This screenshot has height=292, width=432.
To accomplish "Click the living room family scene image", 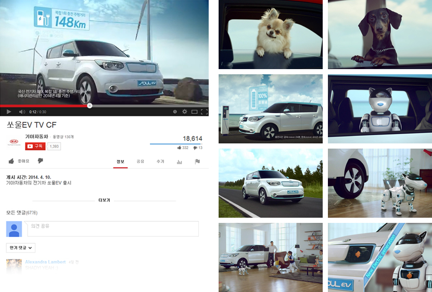I will click(271, 257).
